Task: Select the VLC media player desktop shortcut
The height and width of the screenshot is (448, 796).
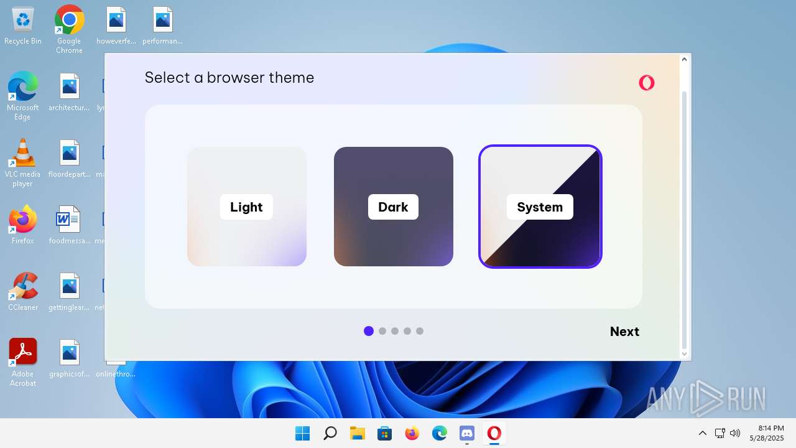Action: point(22,163)
